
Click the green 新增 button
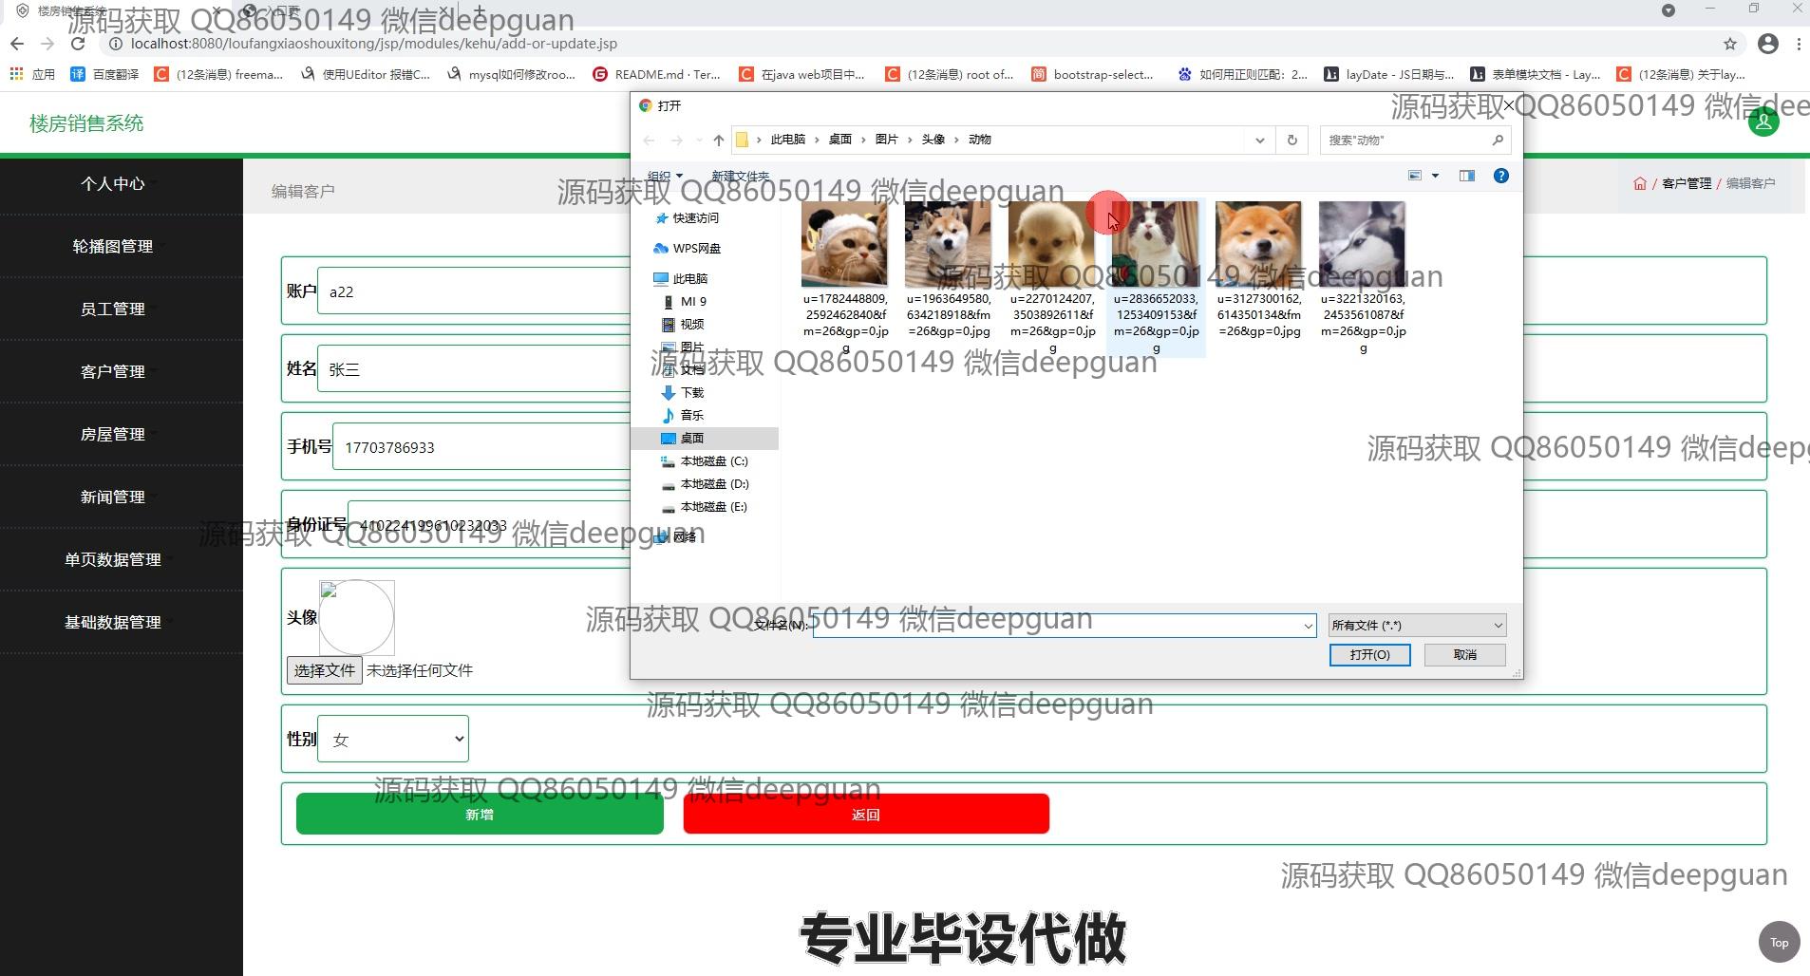click(480, 815)
